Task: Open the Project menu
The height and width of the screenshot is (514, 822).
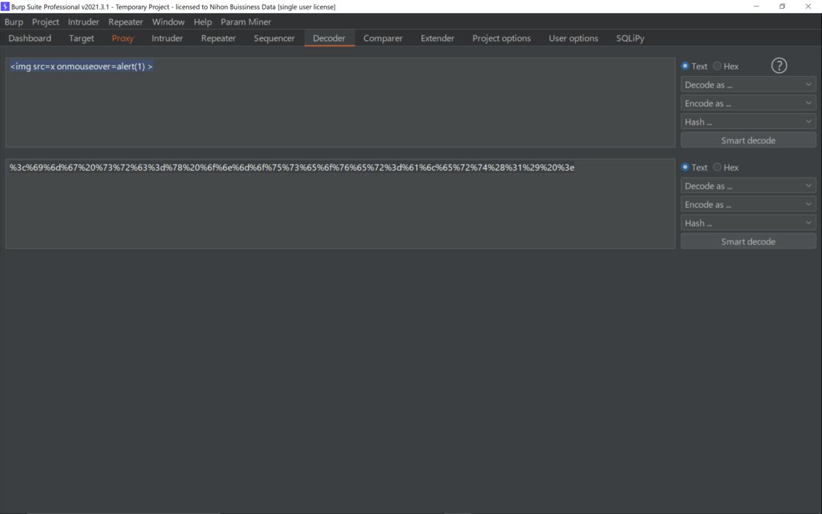Action: 45,22
